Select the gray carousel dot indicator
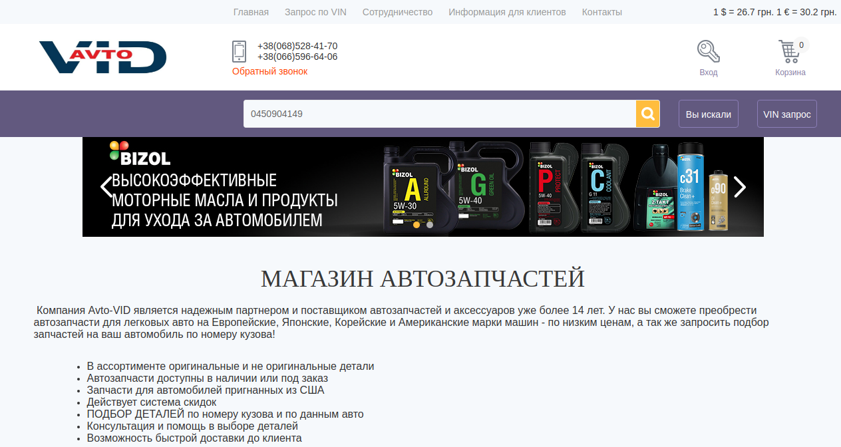This screenshot has width=841, height=447. click(x=429, y=225)
